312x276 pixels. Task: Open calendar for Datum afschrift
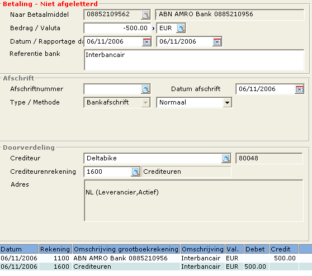point(299,89)
